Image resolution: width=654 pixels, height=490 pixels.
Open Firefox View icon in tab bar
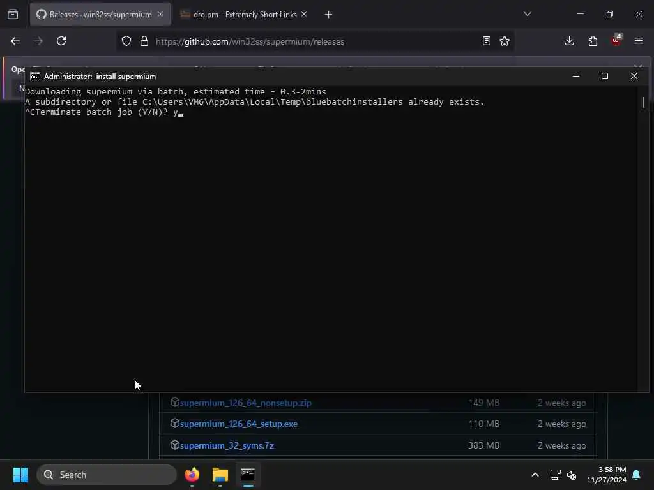pos(13,15)
